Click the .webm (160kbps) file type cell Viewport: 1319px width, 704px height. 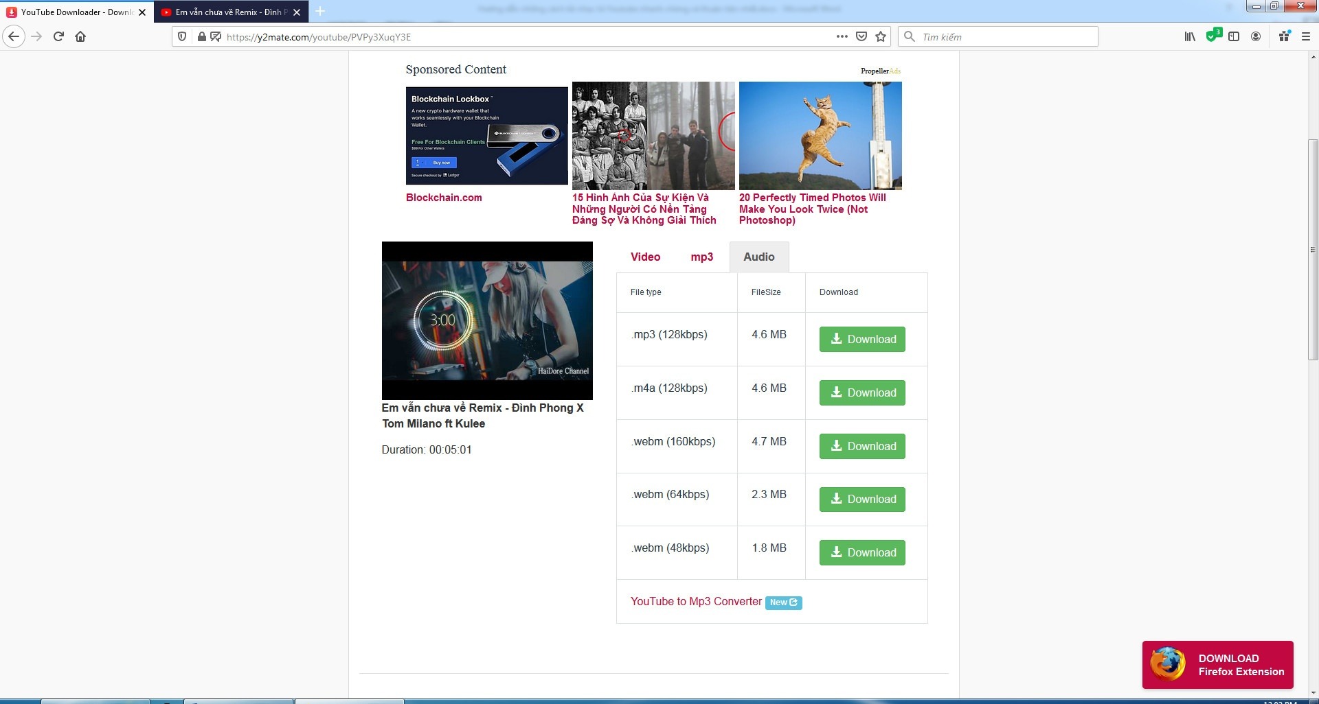pyautogui.click(x=677, y=446)
